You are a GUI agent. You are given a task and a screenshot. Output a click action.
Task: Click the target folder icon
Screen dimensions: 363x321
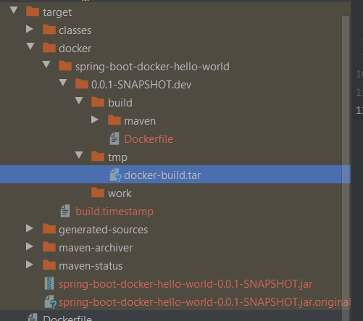[x=33, y=12]
